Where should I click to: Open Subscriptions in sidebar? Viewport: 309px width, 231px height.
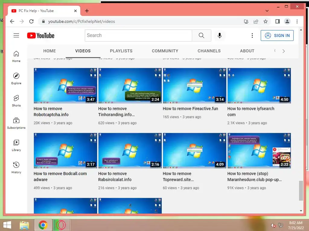coord(16,123)
